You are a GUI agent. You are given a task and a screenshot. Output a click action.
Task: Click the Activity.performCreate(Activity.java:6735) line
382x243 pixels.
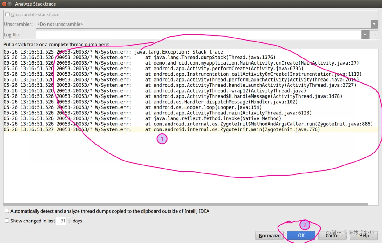[x=153, y=68]
